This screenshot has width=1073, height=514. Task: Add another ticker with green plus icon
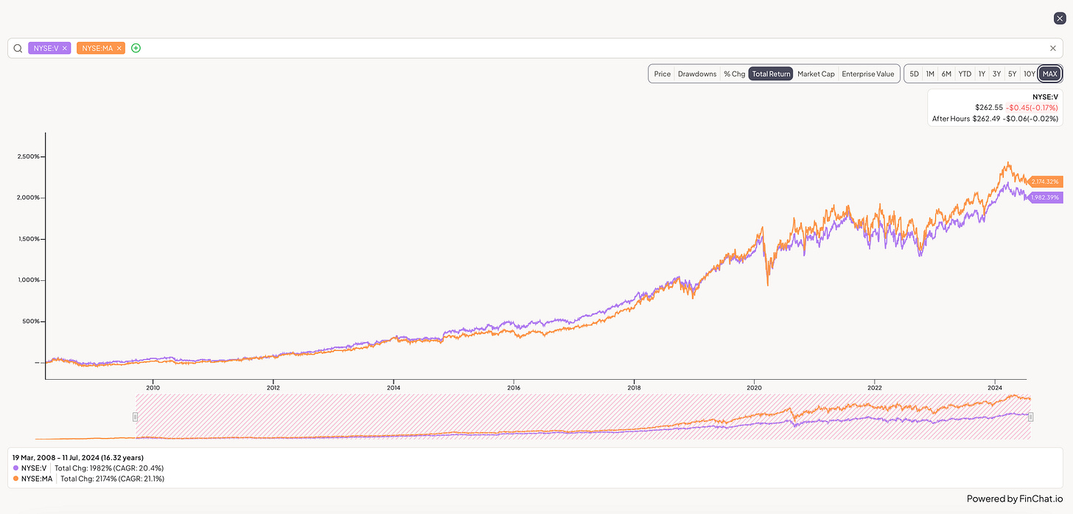136,48
